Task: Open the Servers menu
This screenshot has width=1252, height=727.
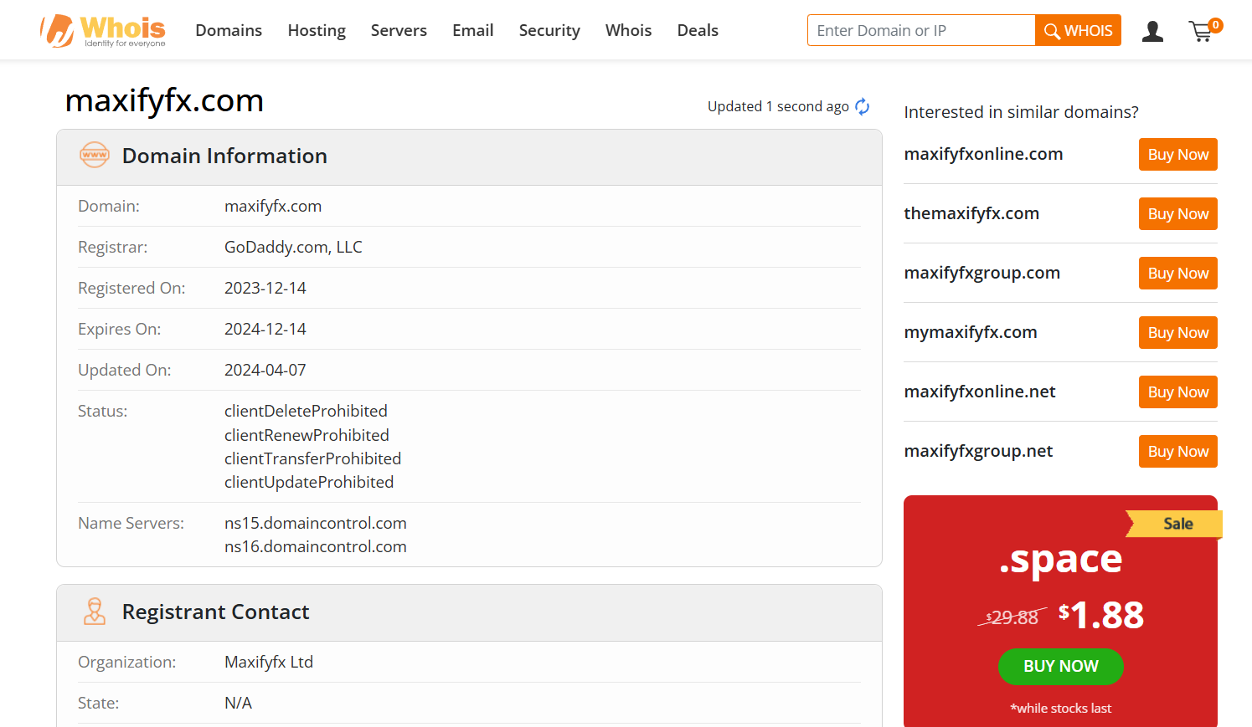Action: click(399, 30)
